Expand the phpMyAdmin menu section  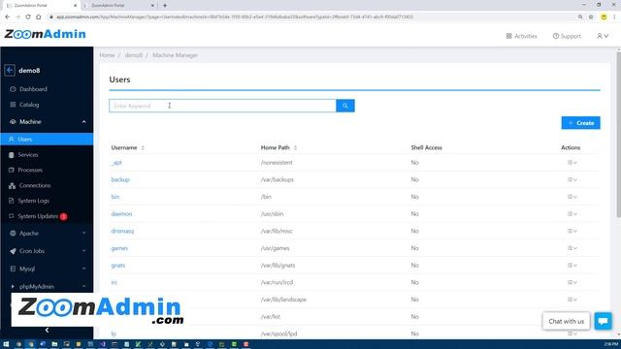click(x=47, y=286)
